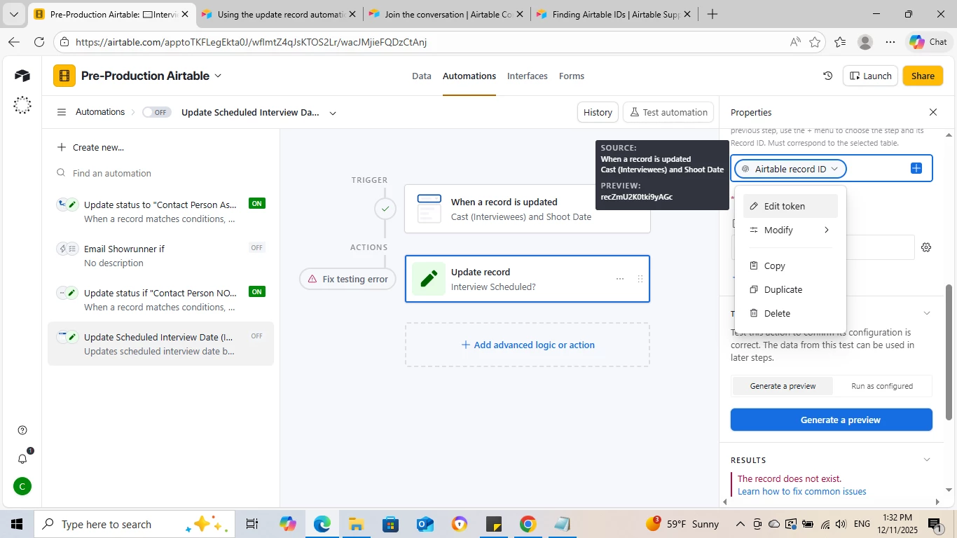Choose Edit token from the menu

[790, 206]
